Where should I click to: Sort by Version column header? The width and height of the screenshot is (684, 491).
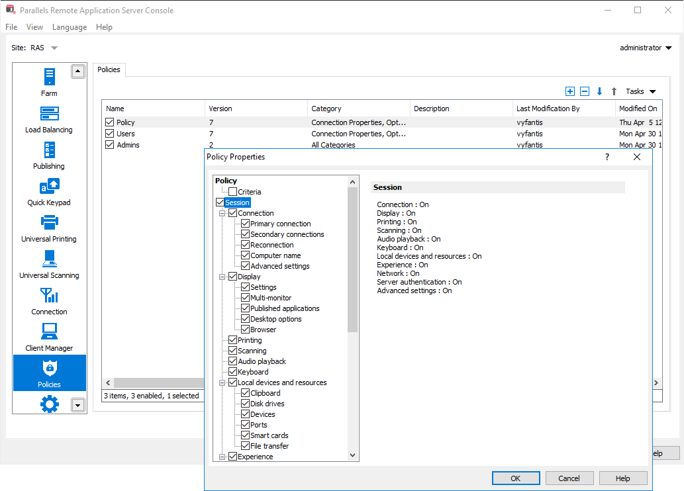[x=256, y=109]
